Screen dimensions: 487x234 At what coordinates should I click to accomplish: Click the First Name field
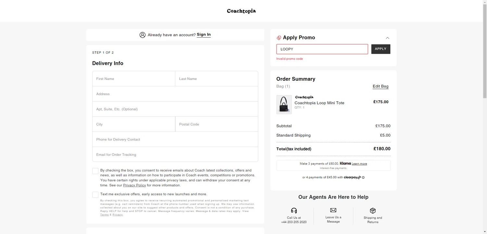click(x=134, y=79)
